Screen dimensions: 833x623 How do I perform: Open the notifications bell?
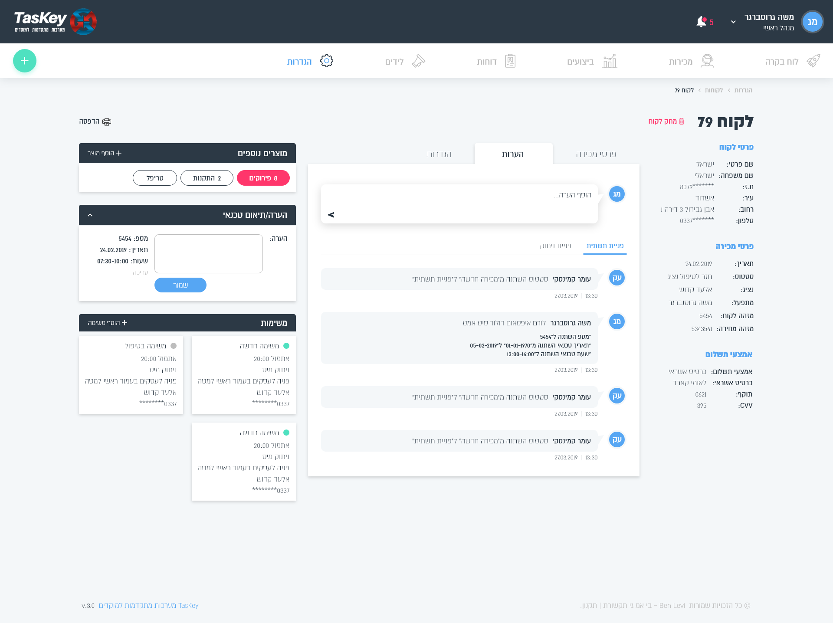[701, 22]
